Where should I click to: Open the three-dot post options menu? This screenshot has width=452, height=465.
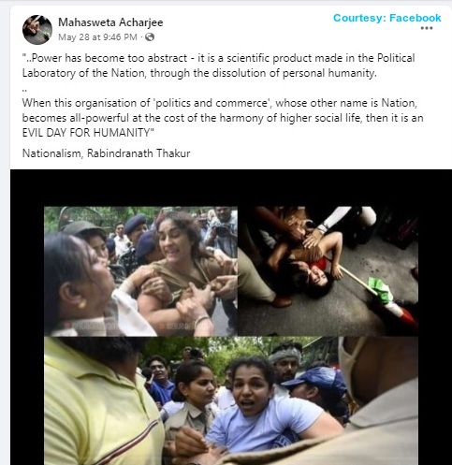point(427,28)
